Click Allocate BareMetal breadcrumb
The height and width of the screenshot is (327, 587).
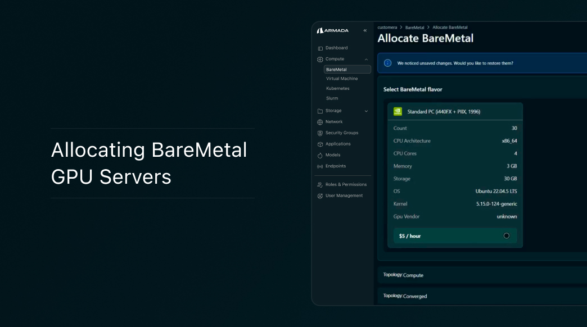click(450, 28)
